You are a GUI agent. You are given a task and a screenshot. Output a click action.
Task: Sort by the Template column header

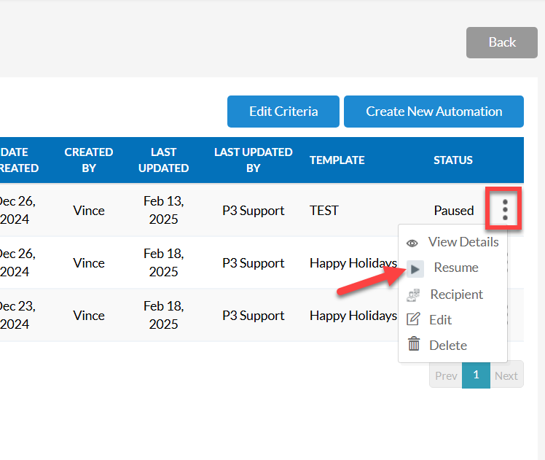337,160
